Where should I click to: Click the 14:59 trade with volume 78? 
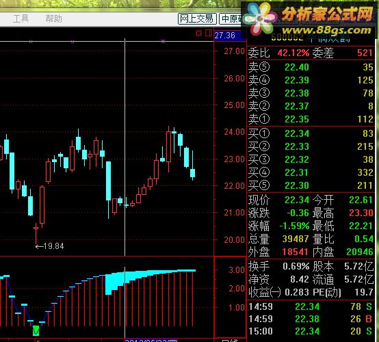pos(311,306)
